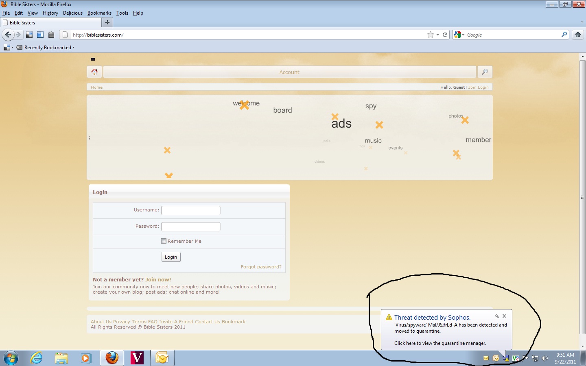
Task: Tick the Remember Me checkbox
Action: [x=164, y=241]
